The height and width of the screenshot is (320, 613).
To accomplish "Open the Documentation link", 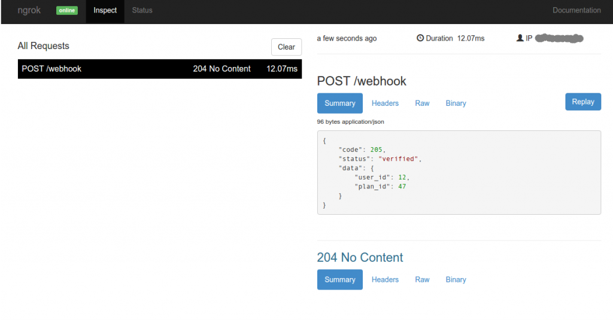I will [576, 11].
